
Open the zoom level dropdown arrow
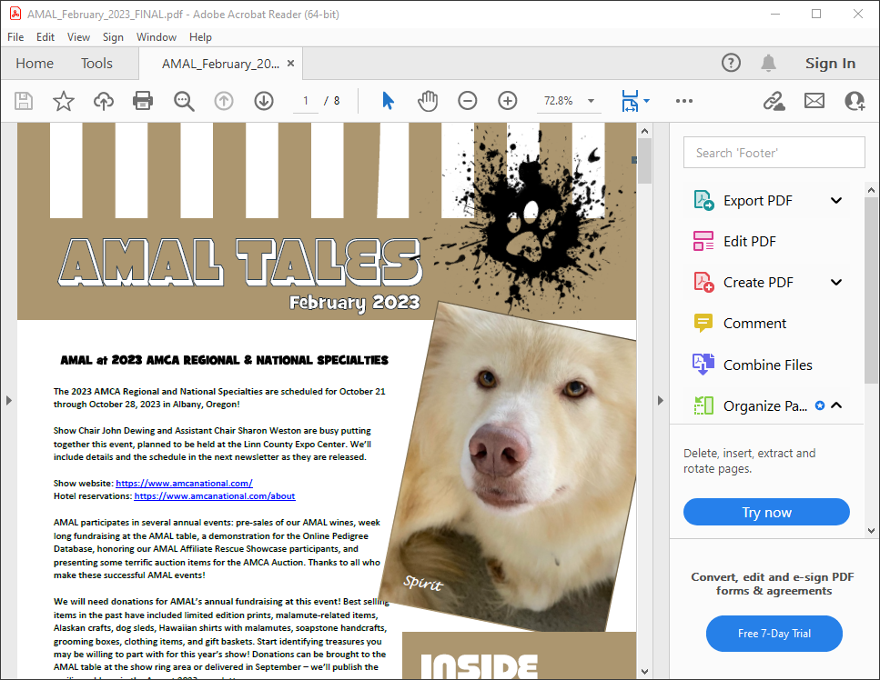591,101
